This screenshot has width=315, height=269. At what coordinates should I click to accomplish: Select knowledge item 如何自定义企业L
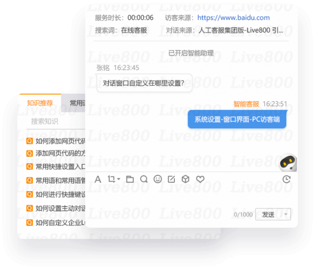[x=60, y=223]
